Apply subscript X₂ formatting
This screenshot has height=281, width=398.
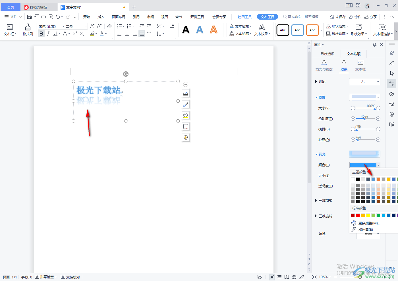(82, 34)
